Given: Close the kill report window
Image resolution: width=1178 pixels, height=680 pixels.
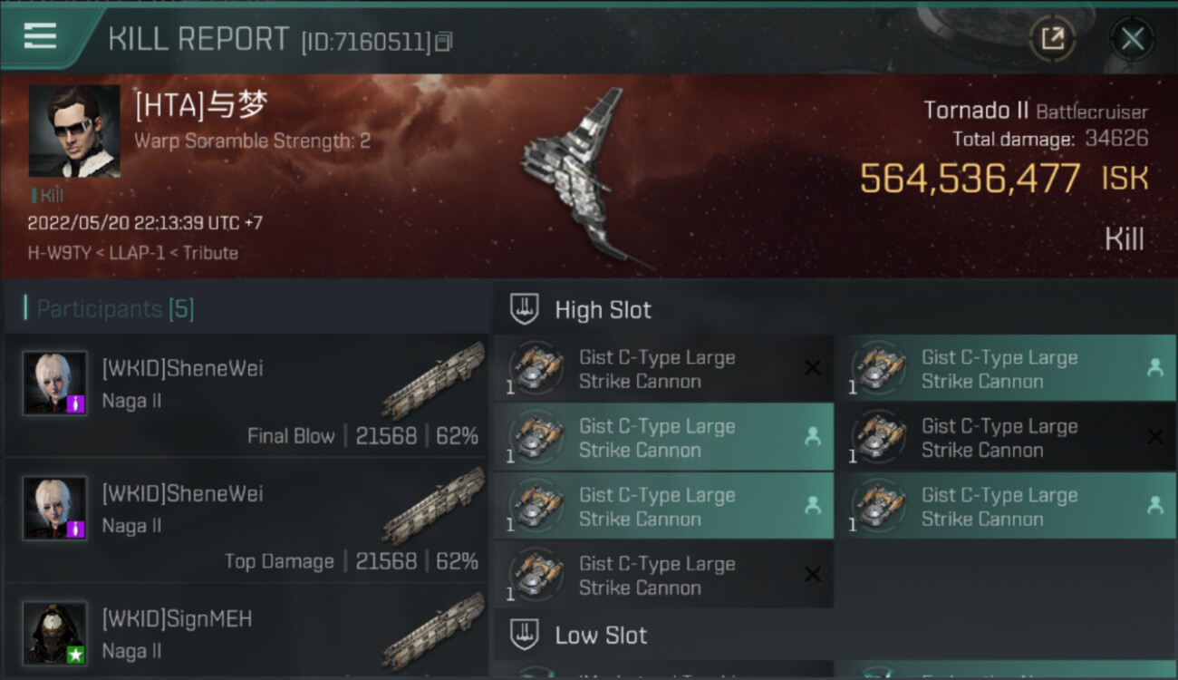Looking at the screenshot, I should [x=1132, y=39].
